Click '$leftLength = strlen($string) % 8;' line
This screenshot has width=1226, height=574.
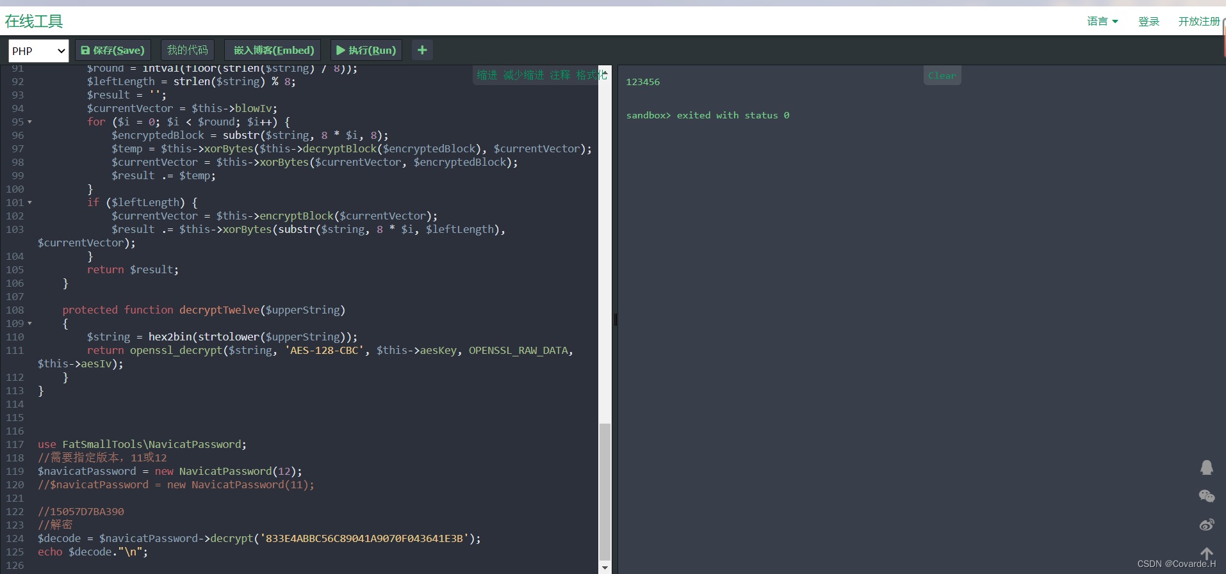(x=191, y=82)
